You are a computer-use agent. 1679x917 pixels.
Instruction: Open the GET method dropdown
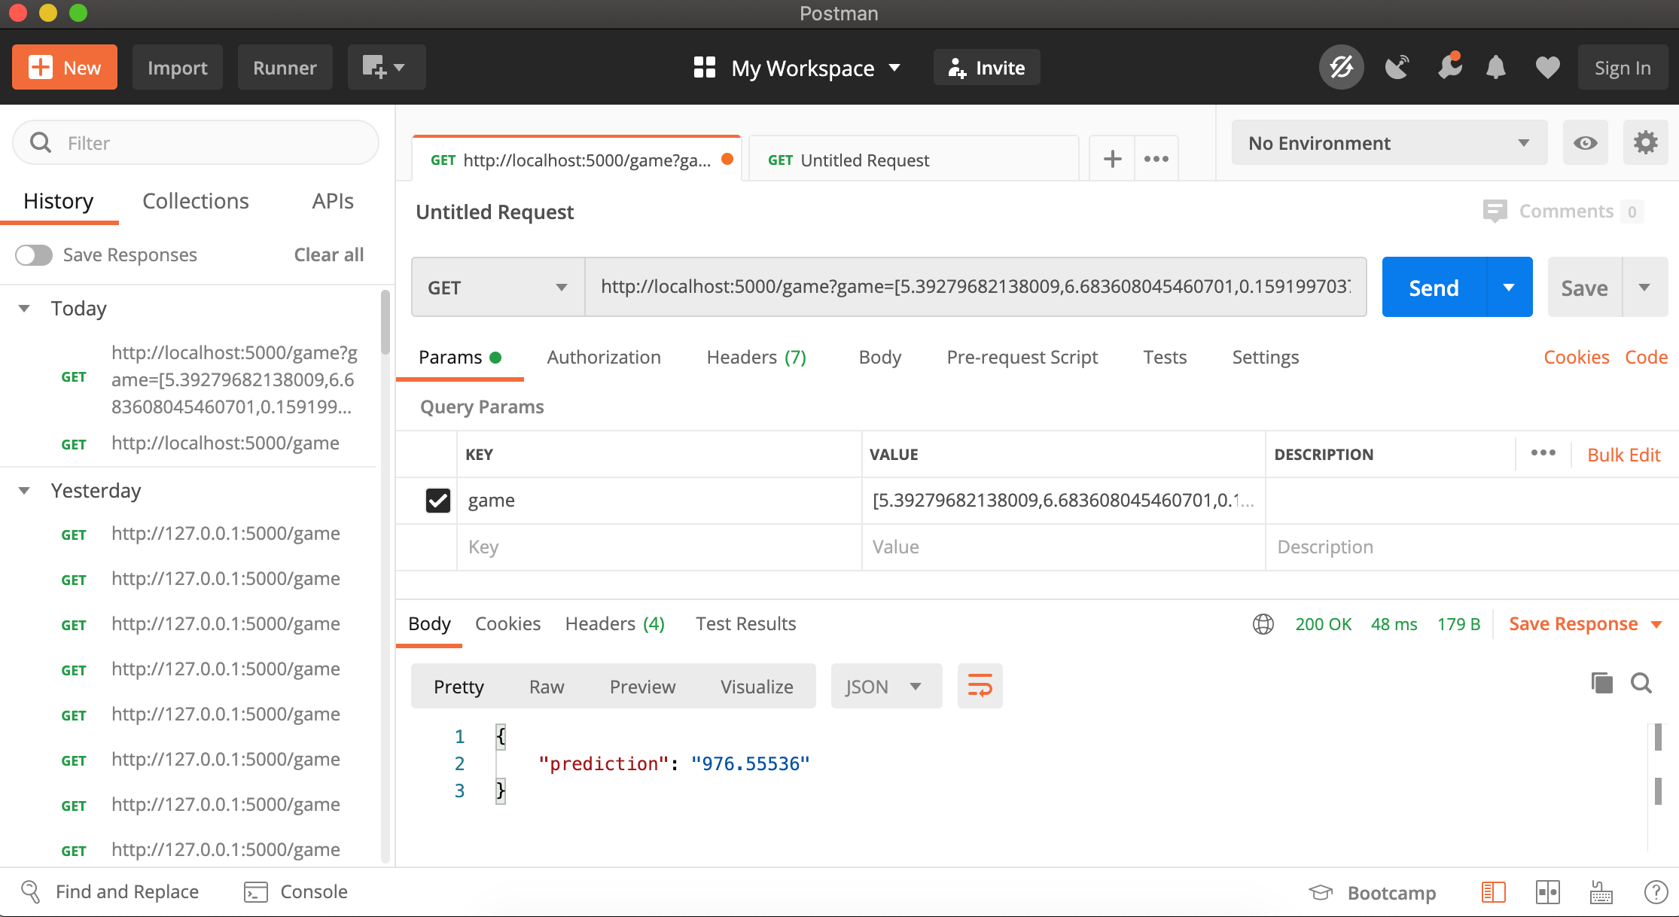(498, 288)
